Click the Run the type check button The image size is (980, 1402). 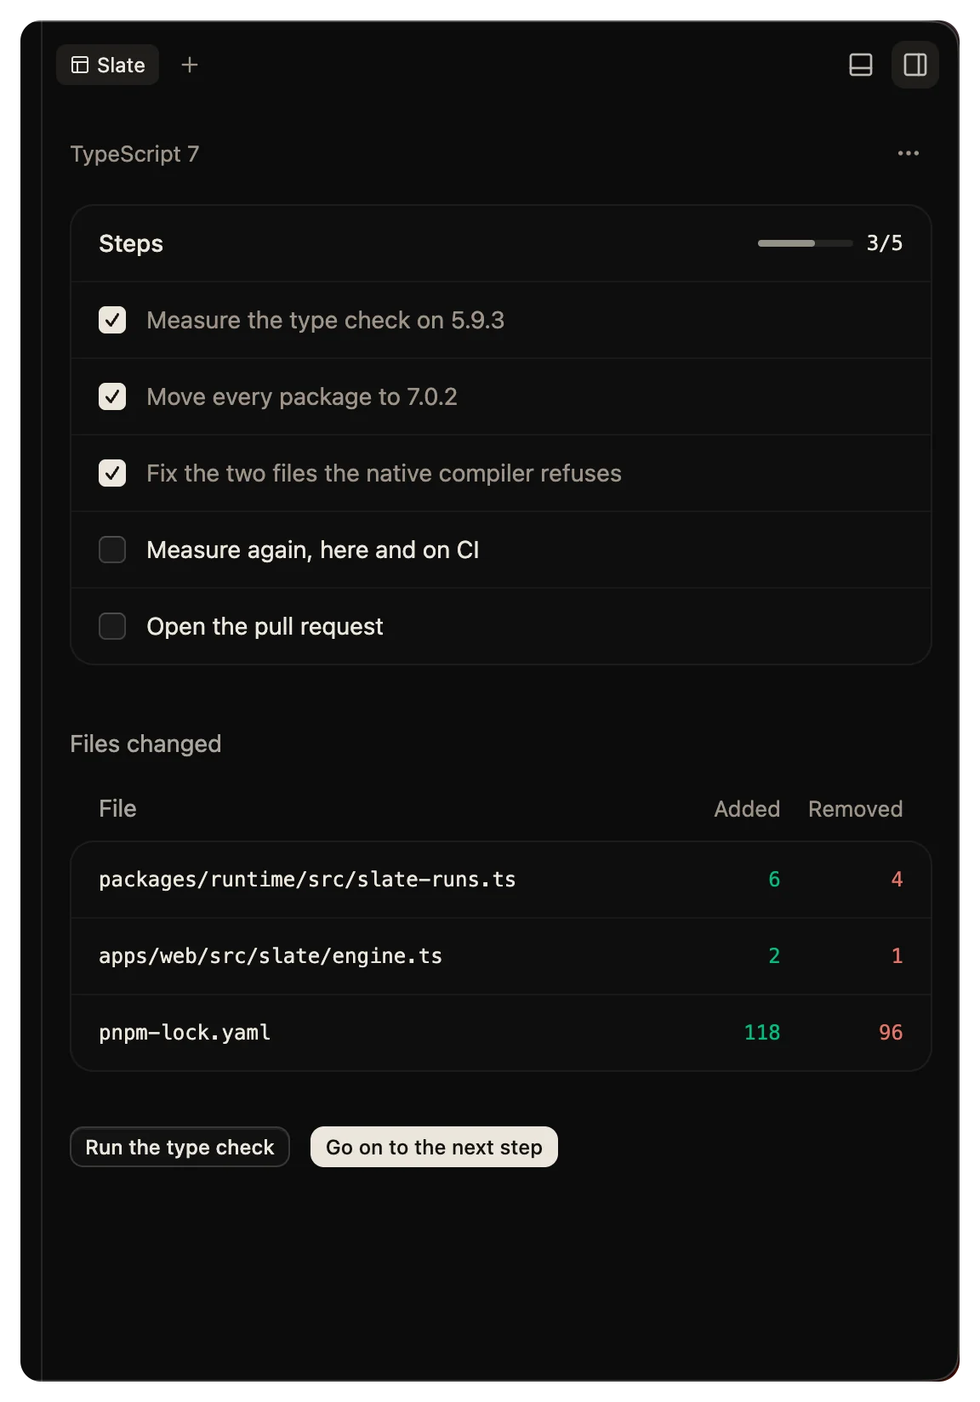click(179, 1147)
